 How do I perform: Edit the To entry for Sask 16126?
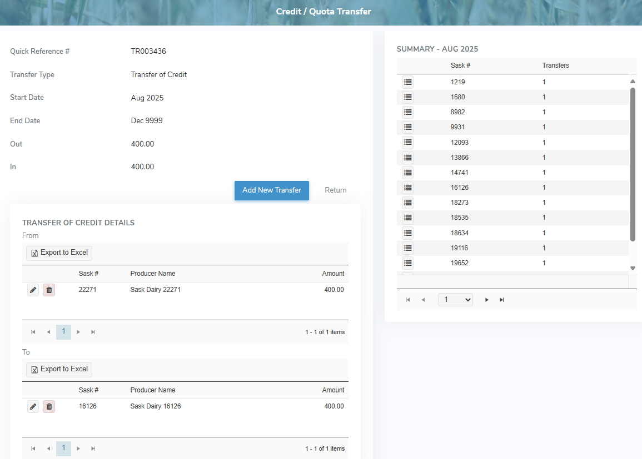pos(33,406)
